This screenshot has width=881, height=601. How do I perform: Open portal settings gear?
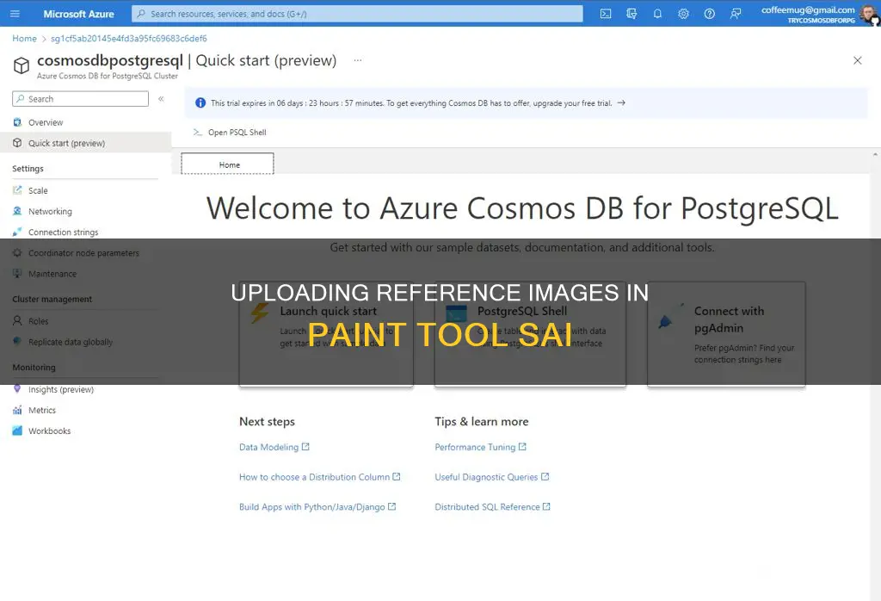(x=683, y=14)
